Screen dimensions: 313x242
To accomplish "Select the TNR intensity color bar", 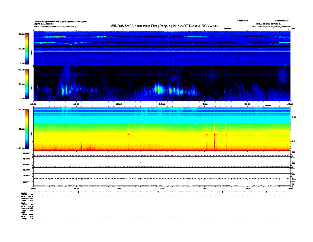I will pos(27,129).
